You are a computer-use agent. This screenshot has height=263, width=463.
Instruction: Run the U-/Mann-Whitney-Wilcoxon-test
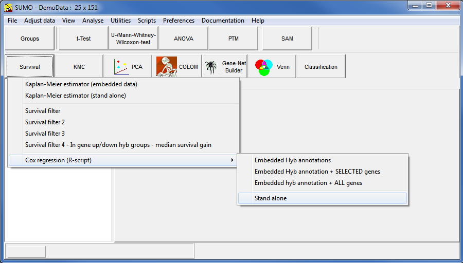[x=133, y=39]
